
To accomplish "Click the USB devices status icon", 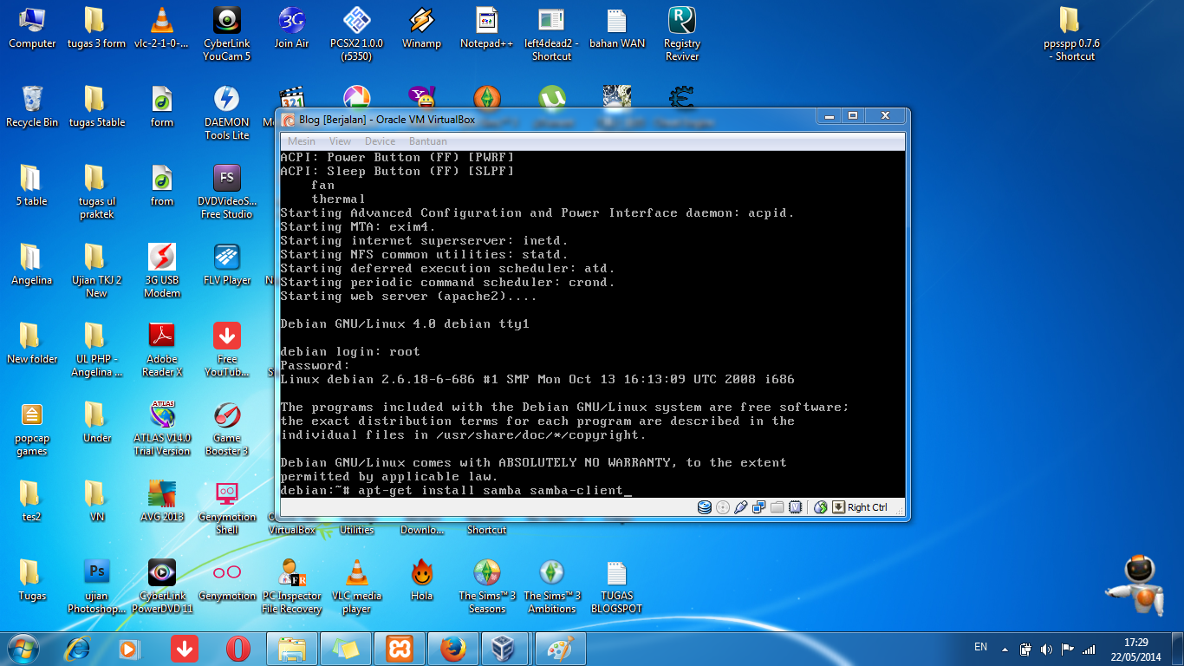I will pos(741,507).
